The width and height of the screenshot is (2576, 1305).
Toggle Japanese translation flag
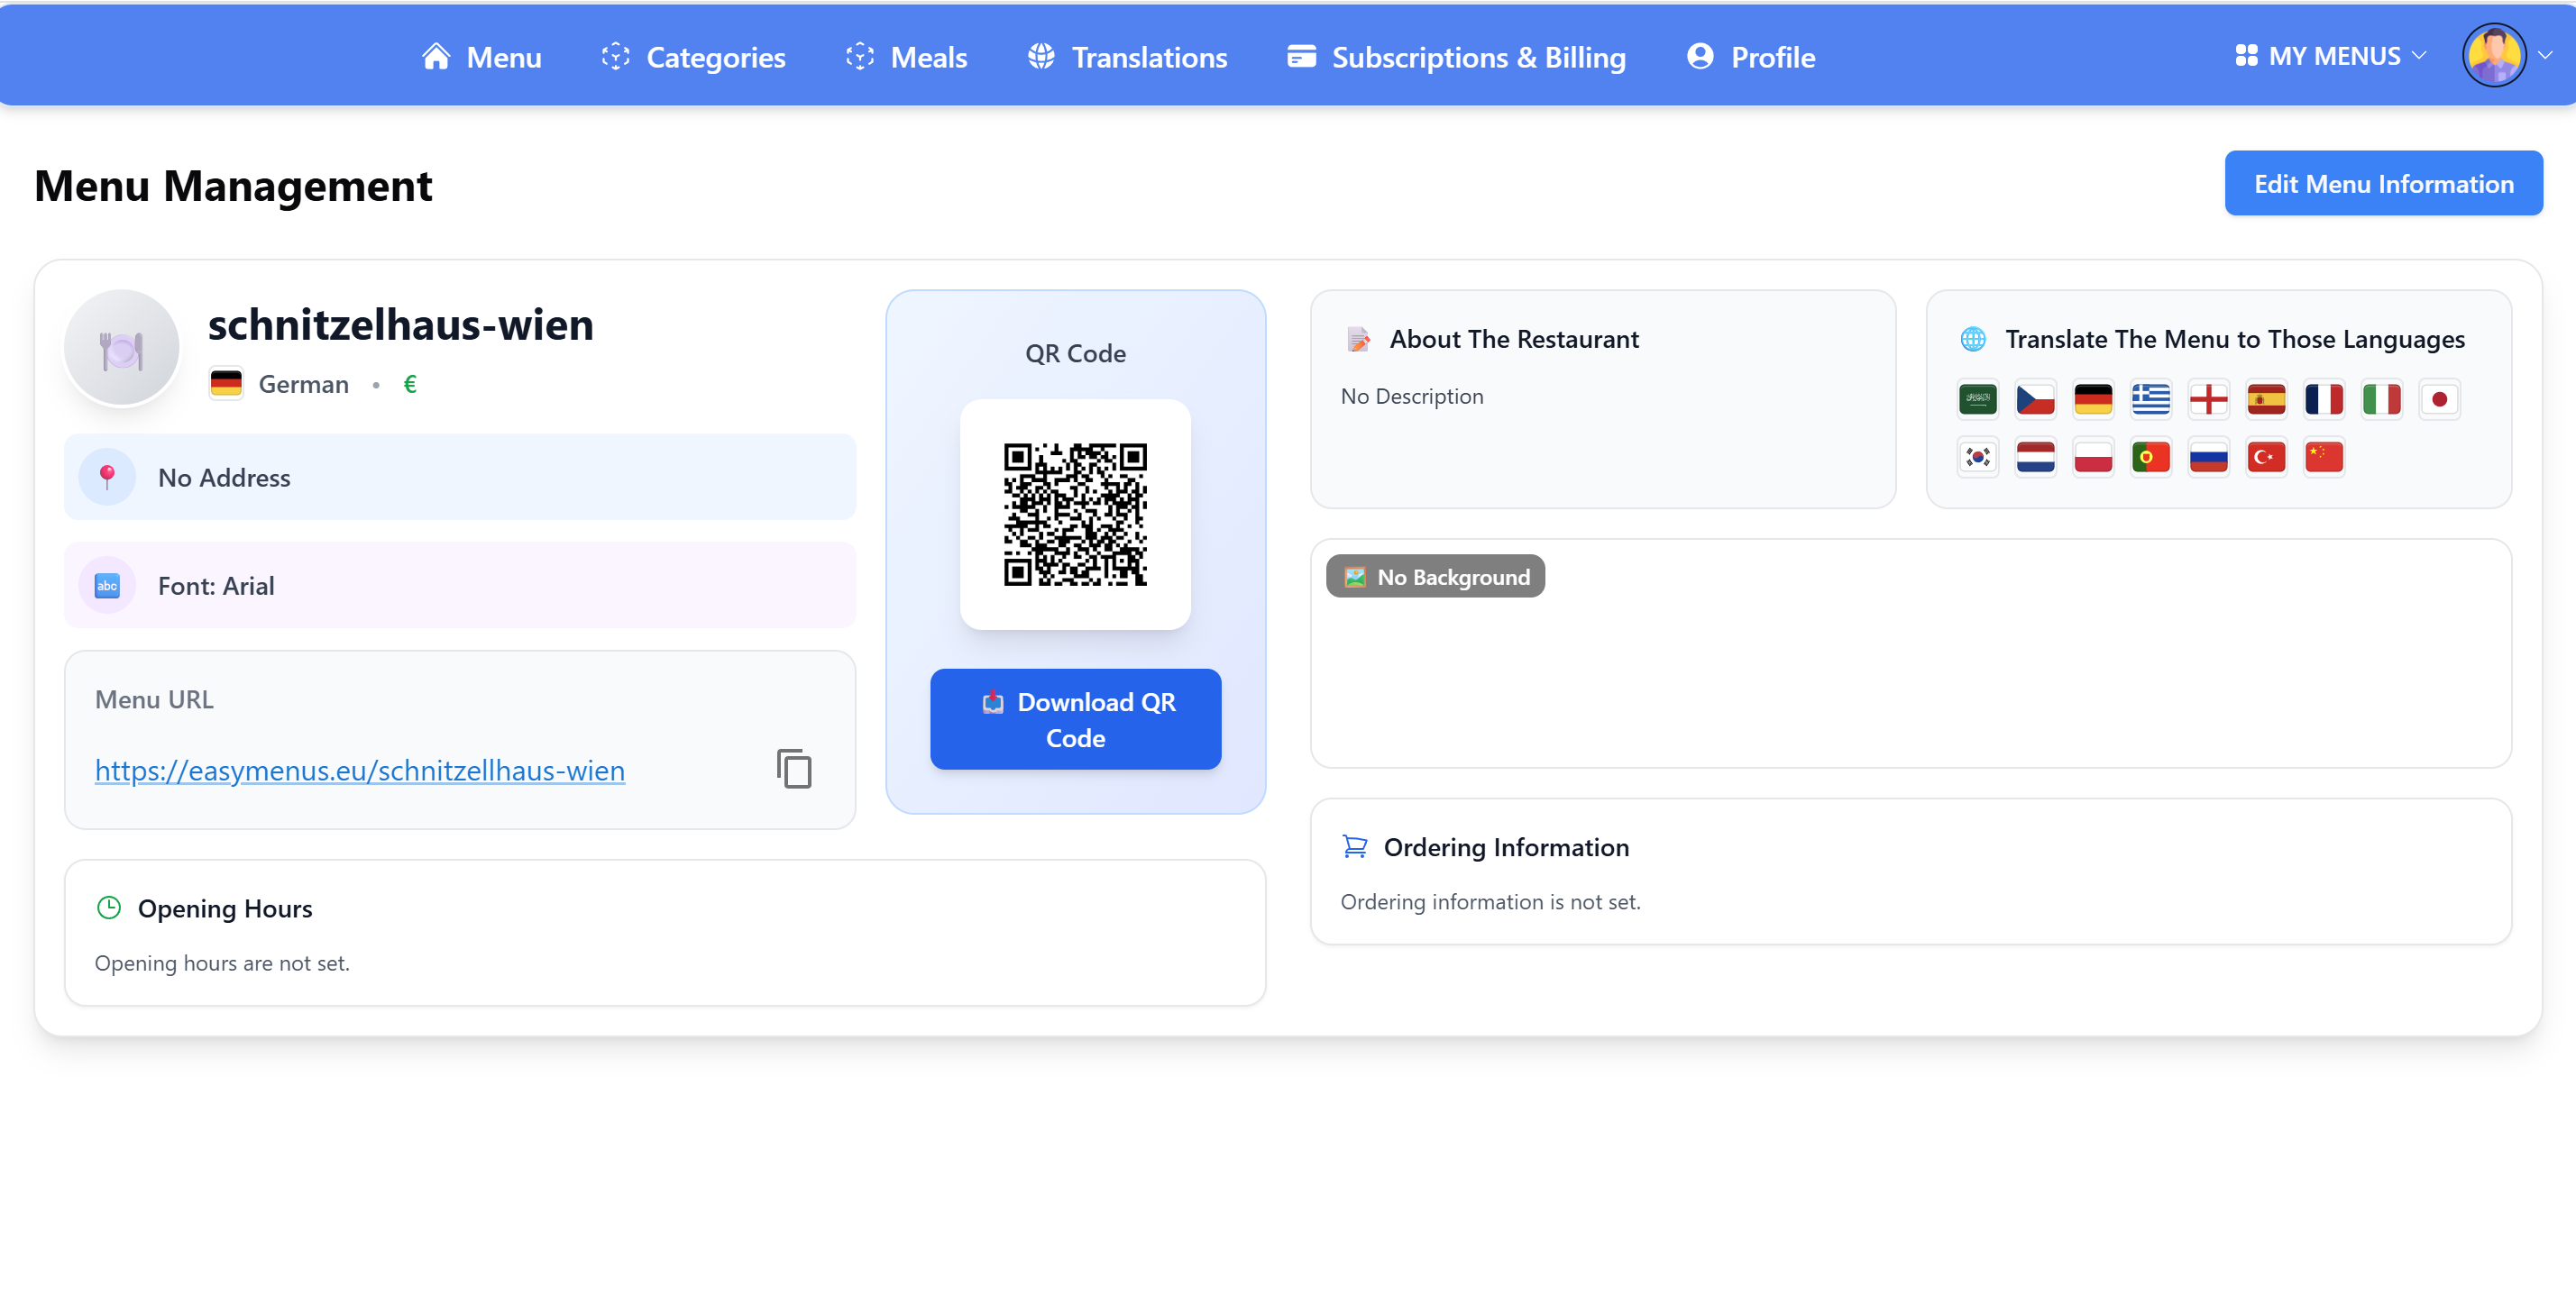[2440, 398]
